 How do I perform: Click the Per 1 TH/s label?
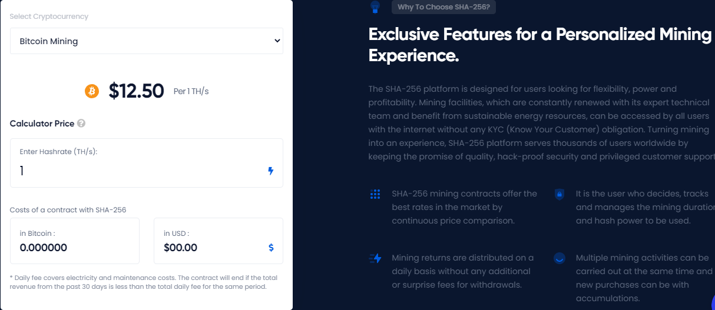(191, 92)
